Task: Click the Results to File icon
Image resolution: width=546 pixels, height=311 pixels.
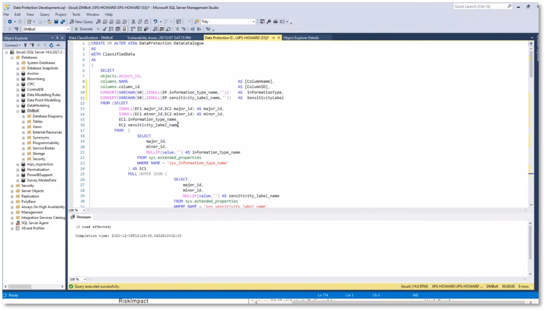Action: pyautogui.click(x=168, y=29)
